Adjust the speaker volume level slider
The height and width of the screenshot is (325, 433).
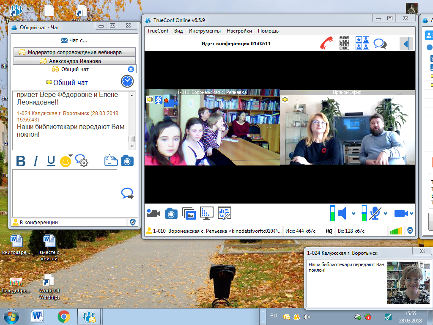332,213
